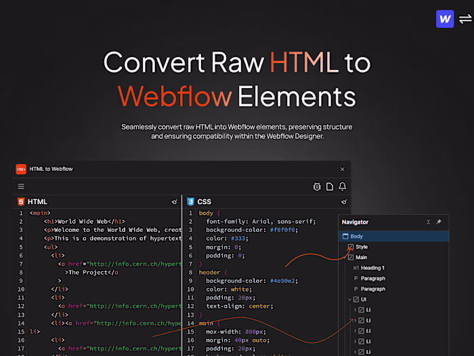Click the format icon in HTML header
The width and height of the screenshot is (474, 356).
175,201
